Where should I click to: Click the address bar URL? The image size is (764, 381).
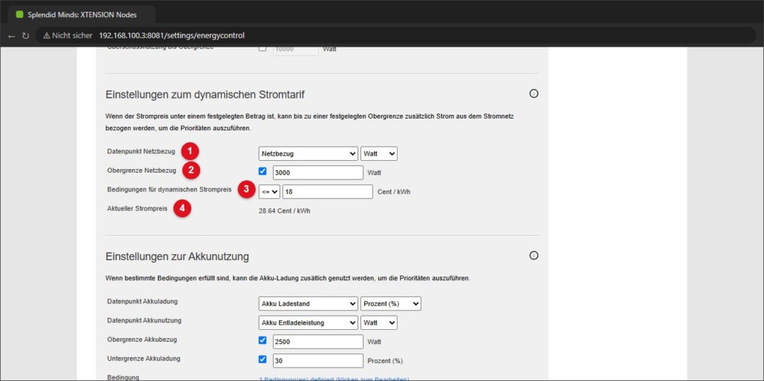171,36
